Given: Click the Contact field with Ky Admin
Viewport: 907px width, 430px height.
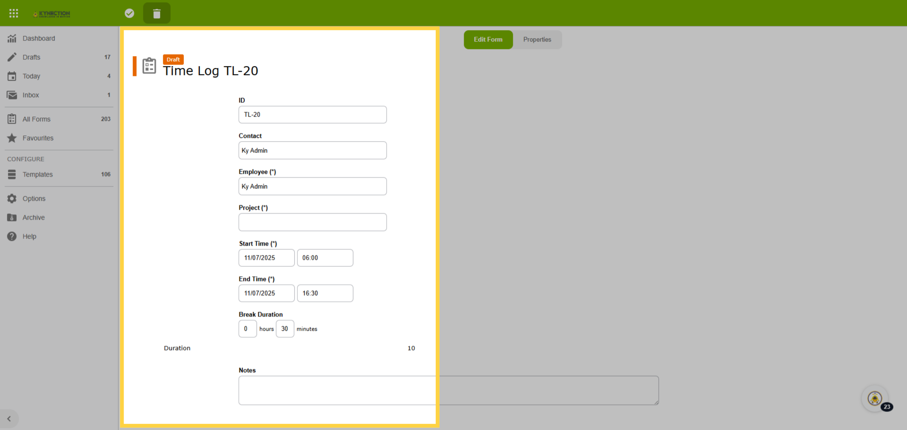Looking at the screenshot, I should tap(313, 150).
